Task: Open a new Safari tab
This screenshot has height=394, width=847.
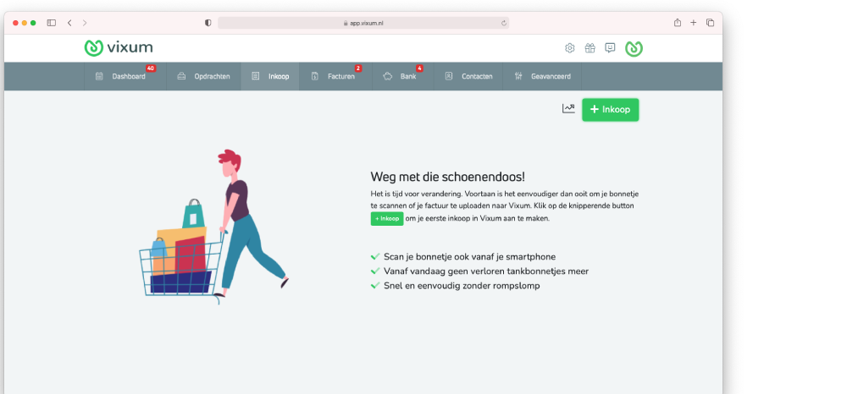Action: tap(694, 23)
